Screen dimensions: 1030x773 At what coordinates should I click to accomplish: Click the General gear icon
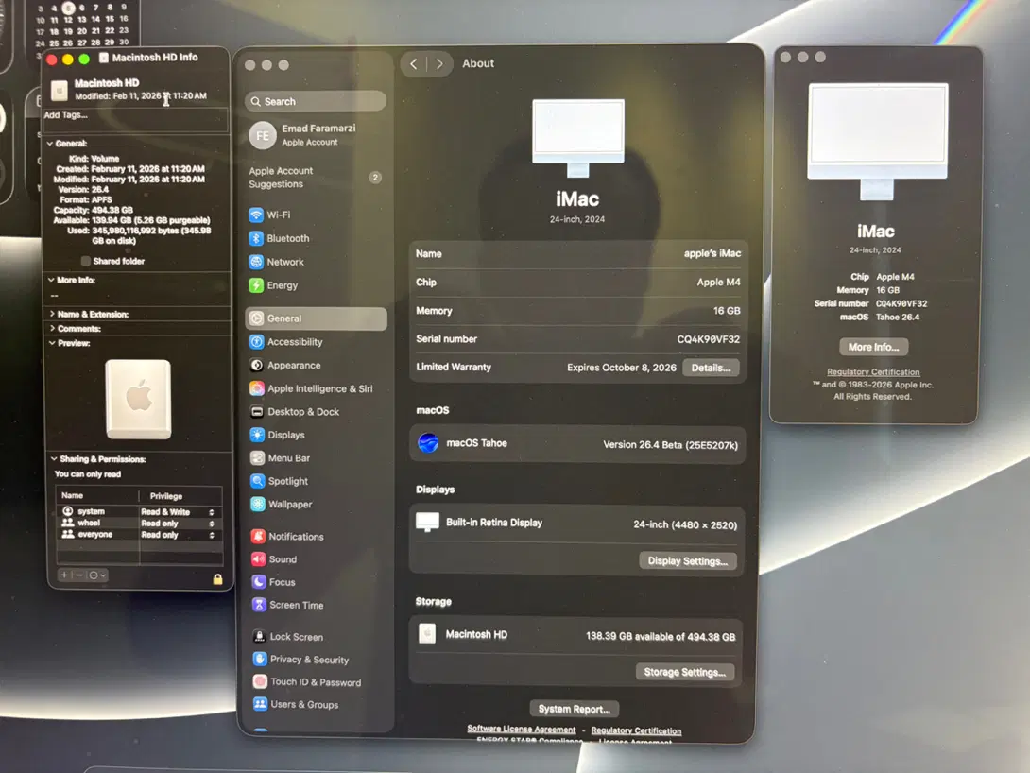pyautogui.click(x=257, y=318)
